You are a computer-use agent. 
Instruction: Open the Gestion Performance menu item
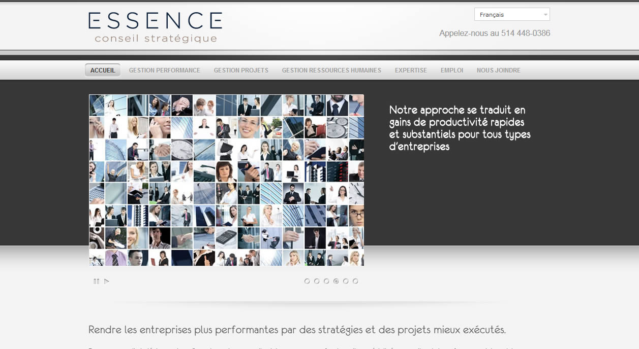point(164,71)
